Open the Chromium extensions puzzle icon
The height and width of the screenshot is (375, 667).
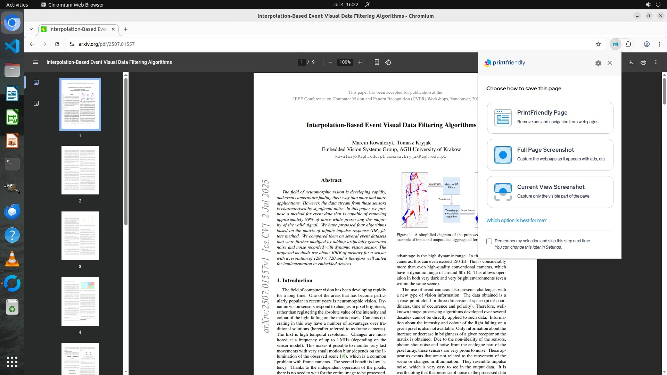coord(628,44)
